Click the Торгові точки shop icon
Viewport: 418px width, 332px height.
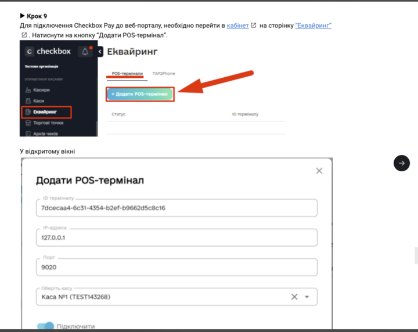[x=28, y=123]
